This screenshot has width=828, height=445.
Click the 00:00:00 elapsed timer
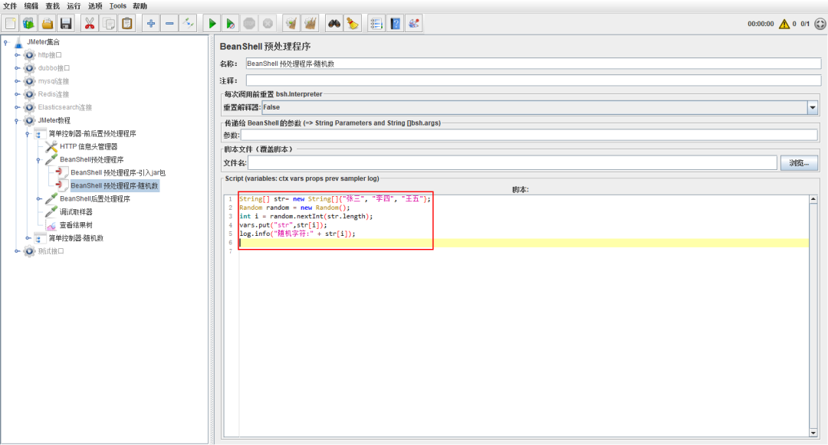pyautogui.click(x=761, y=24)
